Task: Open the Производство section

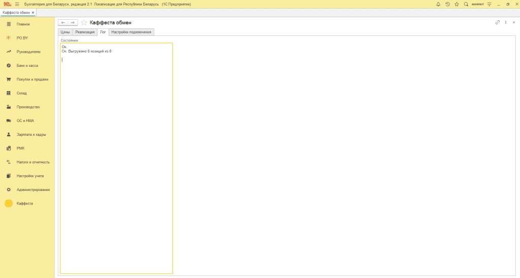Action: (28, 107)
